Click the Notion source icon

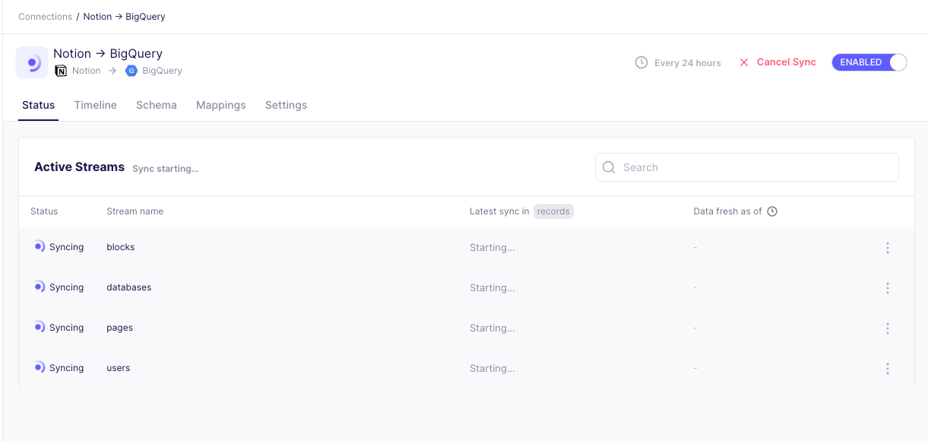click(x=61, y=71)
